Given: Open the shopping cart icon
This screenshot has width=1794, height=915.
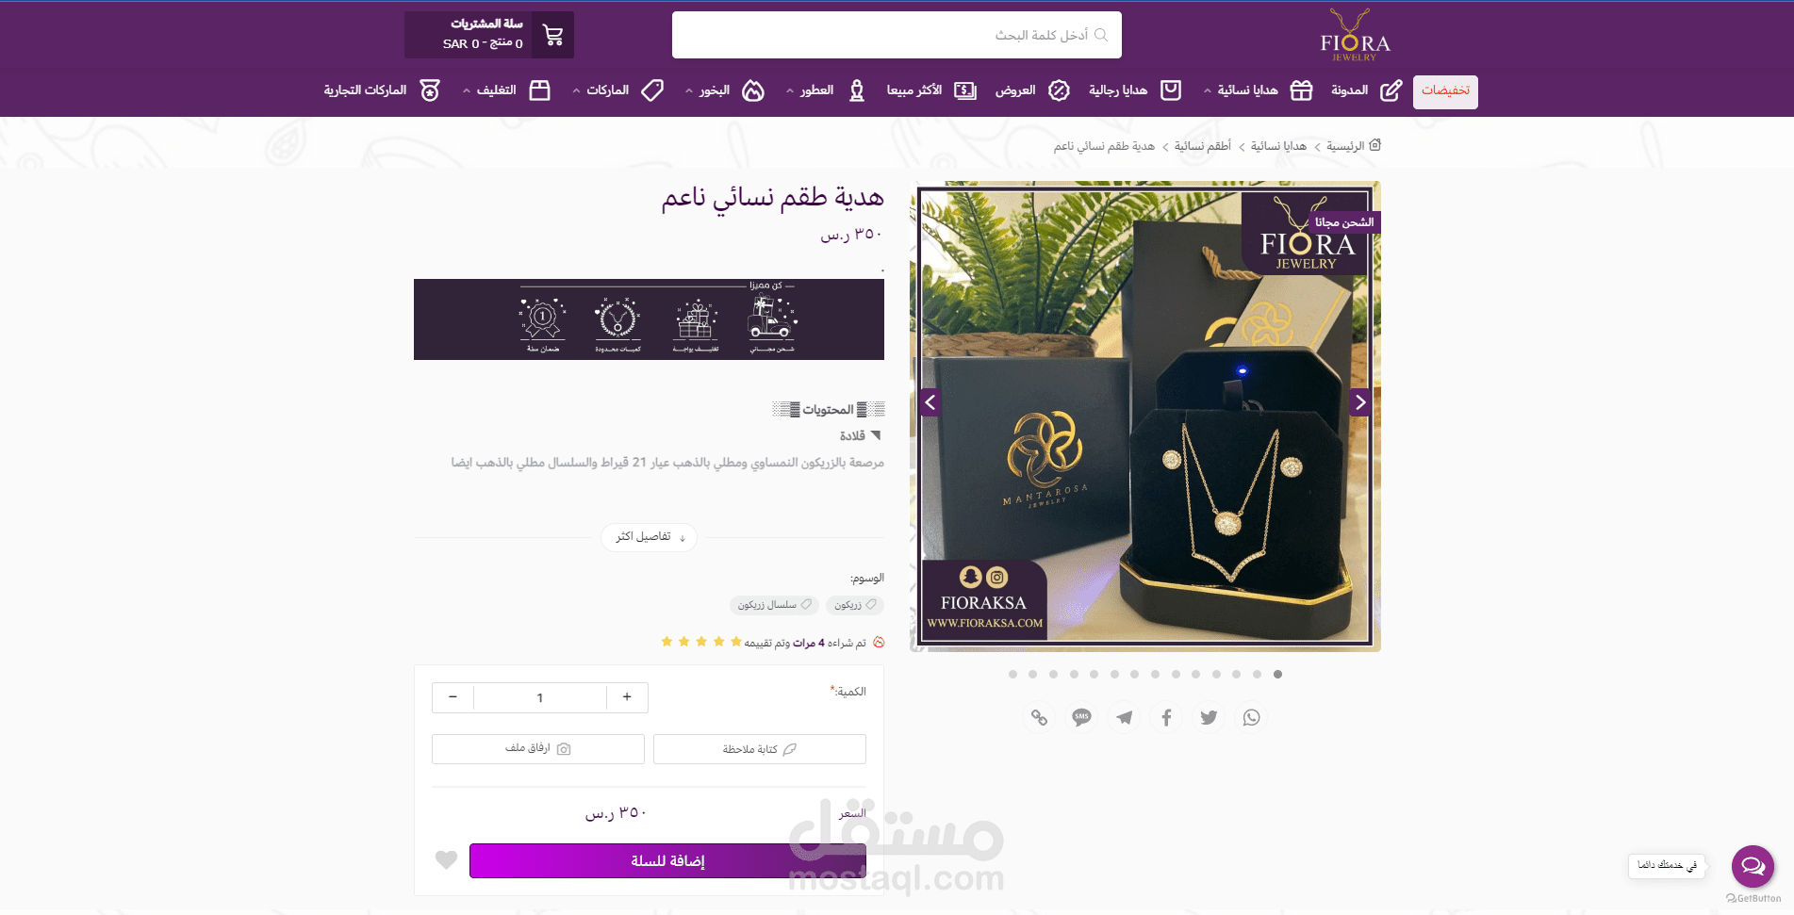Looking at the screenshot, I should pos(553,35).
